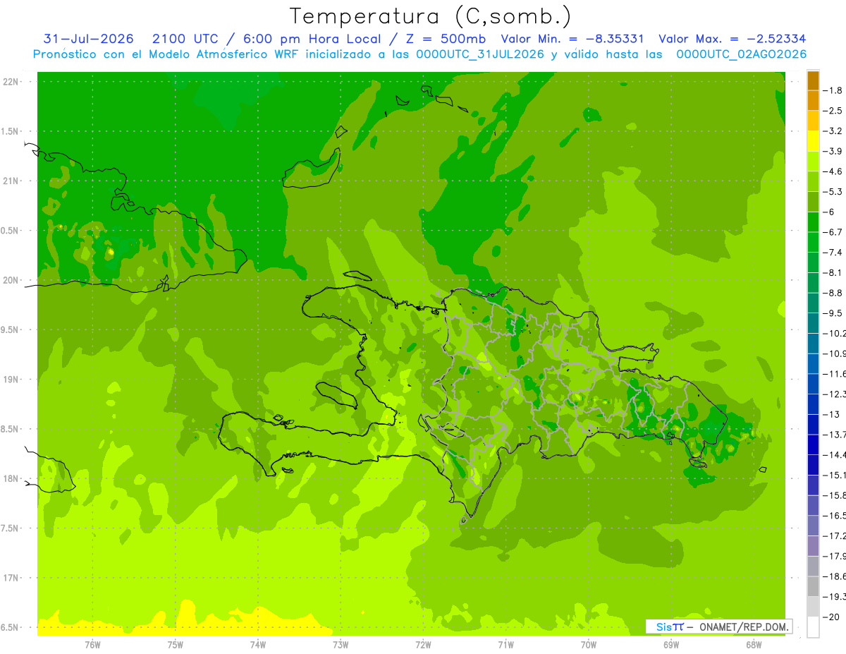Click the 'Valor Max. = -2.52334' value

pyautogui.click(x=732, y=39)
